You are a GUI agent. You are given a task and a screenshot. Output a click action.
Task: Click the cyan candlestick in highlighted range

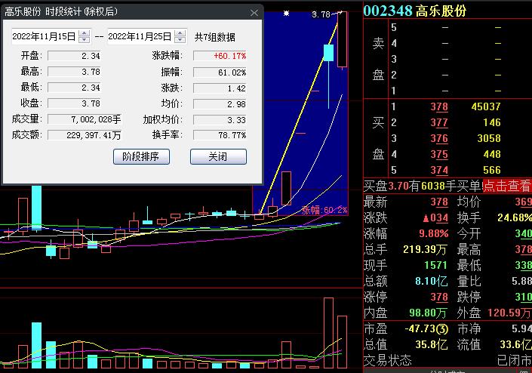point(329,52)
